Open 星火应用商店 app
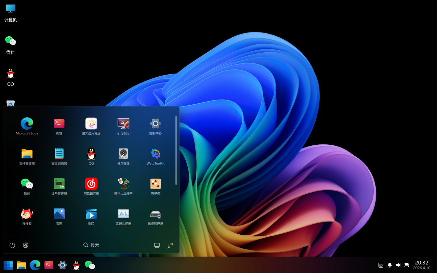The height and width of the screenshot is (273, 437). pos(91,126)
